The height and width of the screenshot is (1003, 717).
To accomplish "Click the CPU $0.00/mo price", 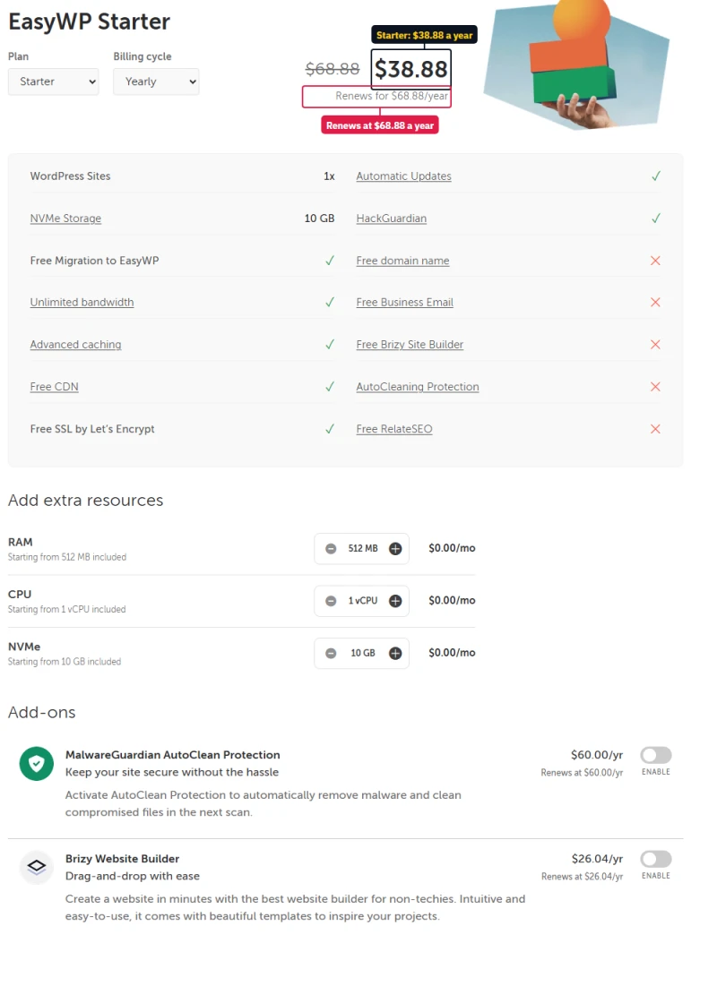I will click(x=452, y=601).
